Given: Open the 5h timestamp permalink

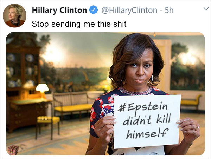Looking at the screenshot, I should click(169, 10).
